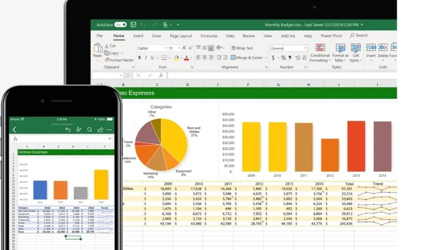Toggle the AutoSave switch
This screenshot has height=250, width=438.
[120, 24]
